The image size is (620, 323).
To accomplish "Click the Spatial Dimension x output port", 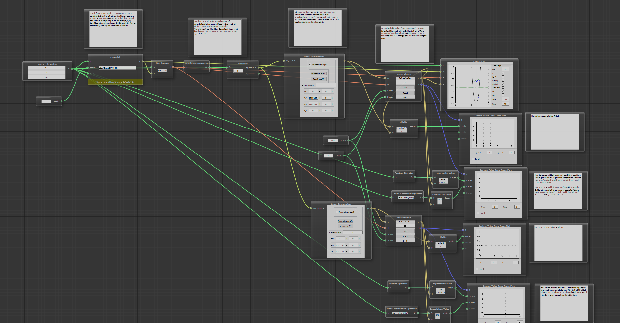I will [x=72, y=69].
